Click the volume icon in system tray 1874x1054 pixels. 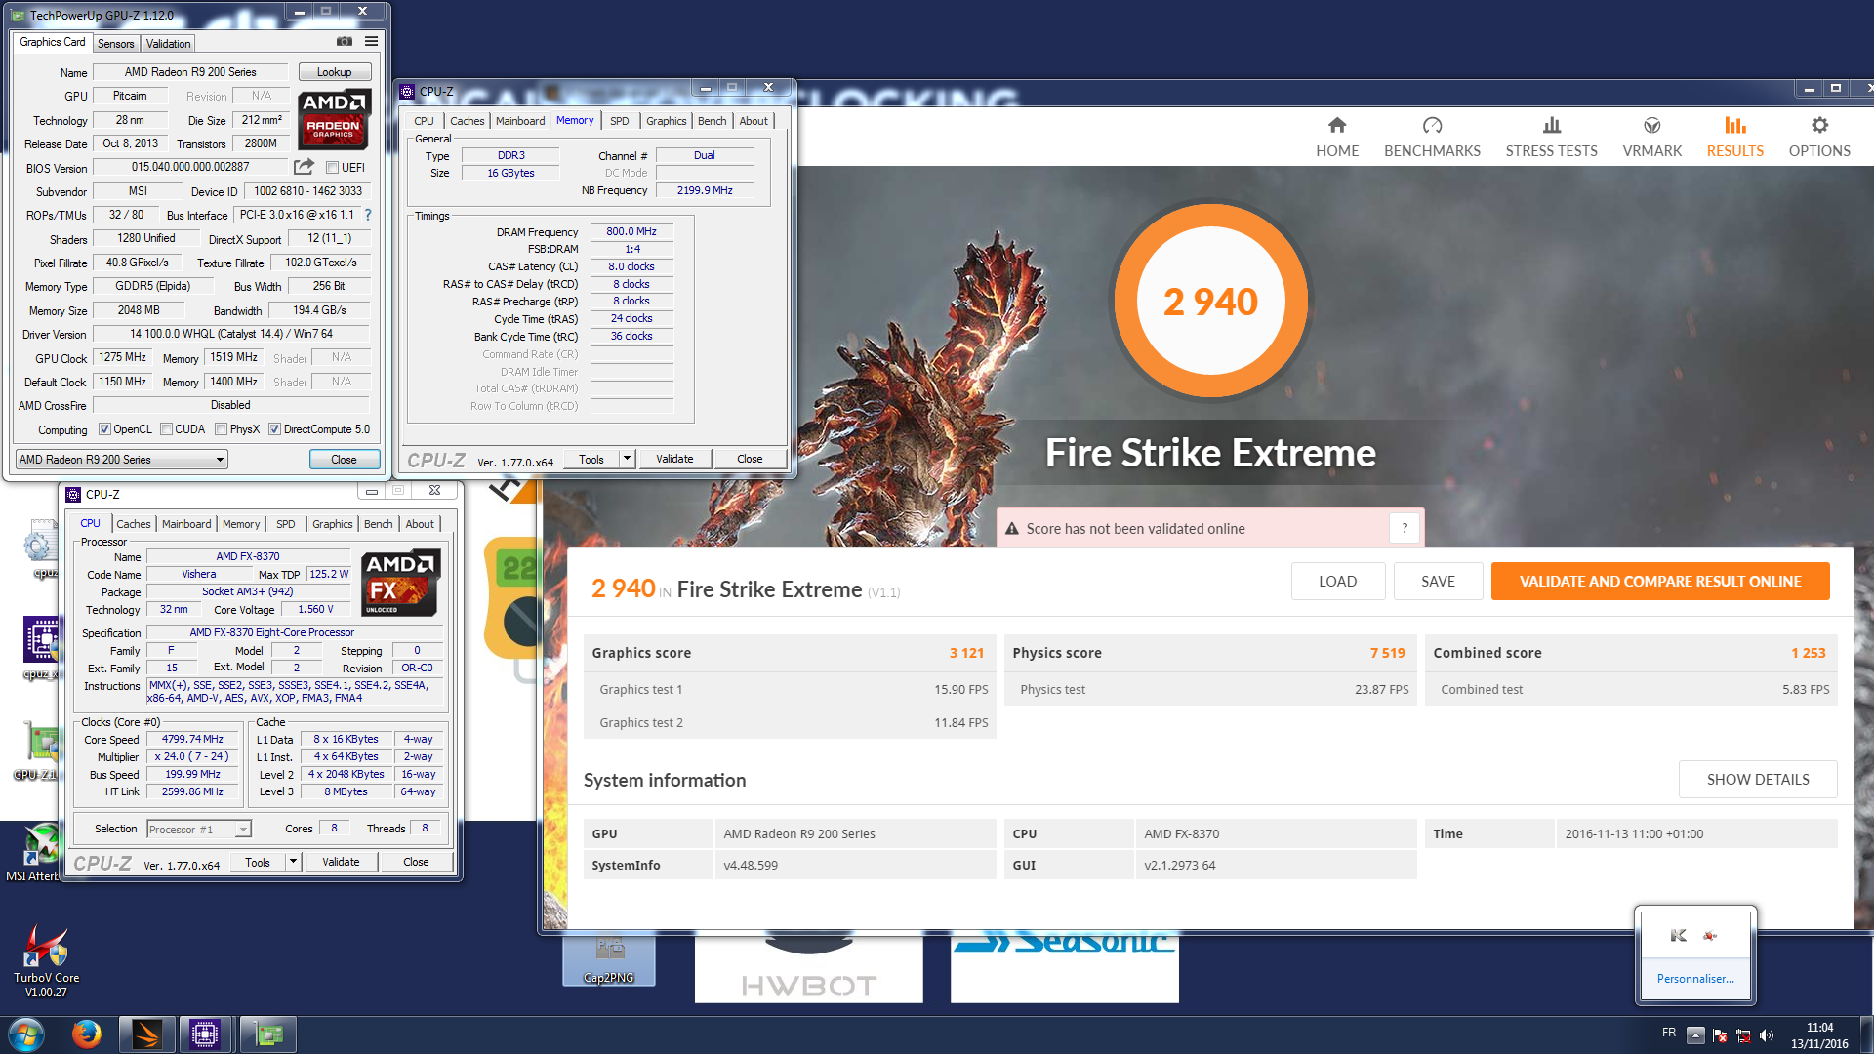pyautogui.click(x=1767, y=1035)
